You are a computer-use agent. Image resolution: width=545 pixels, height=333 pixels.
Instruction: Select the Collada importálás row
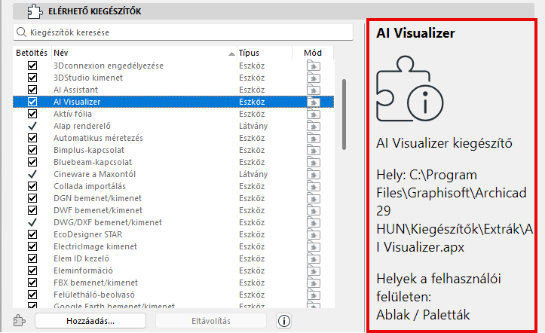[x=173, y=187]
